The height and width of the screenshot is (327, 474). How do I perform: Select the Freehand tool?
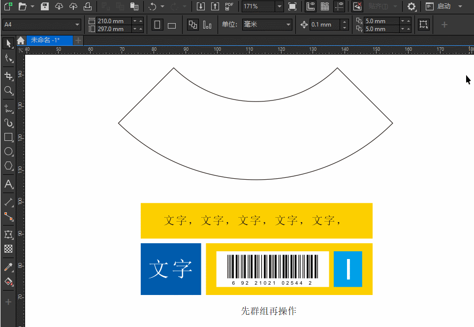tap(8, 108)
